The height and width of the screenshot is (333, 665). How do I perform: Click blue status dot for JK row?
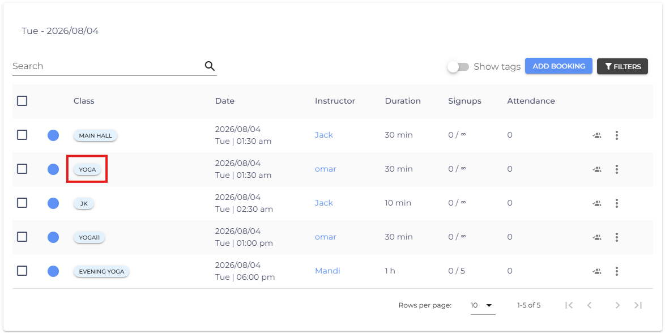[x=53, y=203]
